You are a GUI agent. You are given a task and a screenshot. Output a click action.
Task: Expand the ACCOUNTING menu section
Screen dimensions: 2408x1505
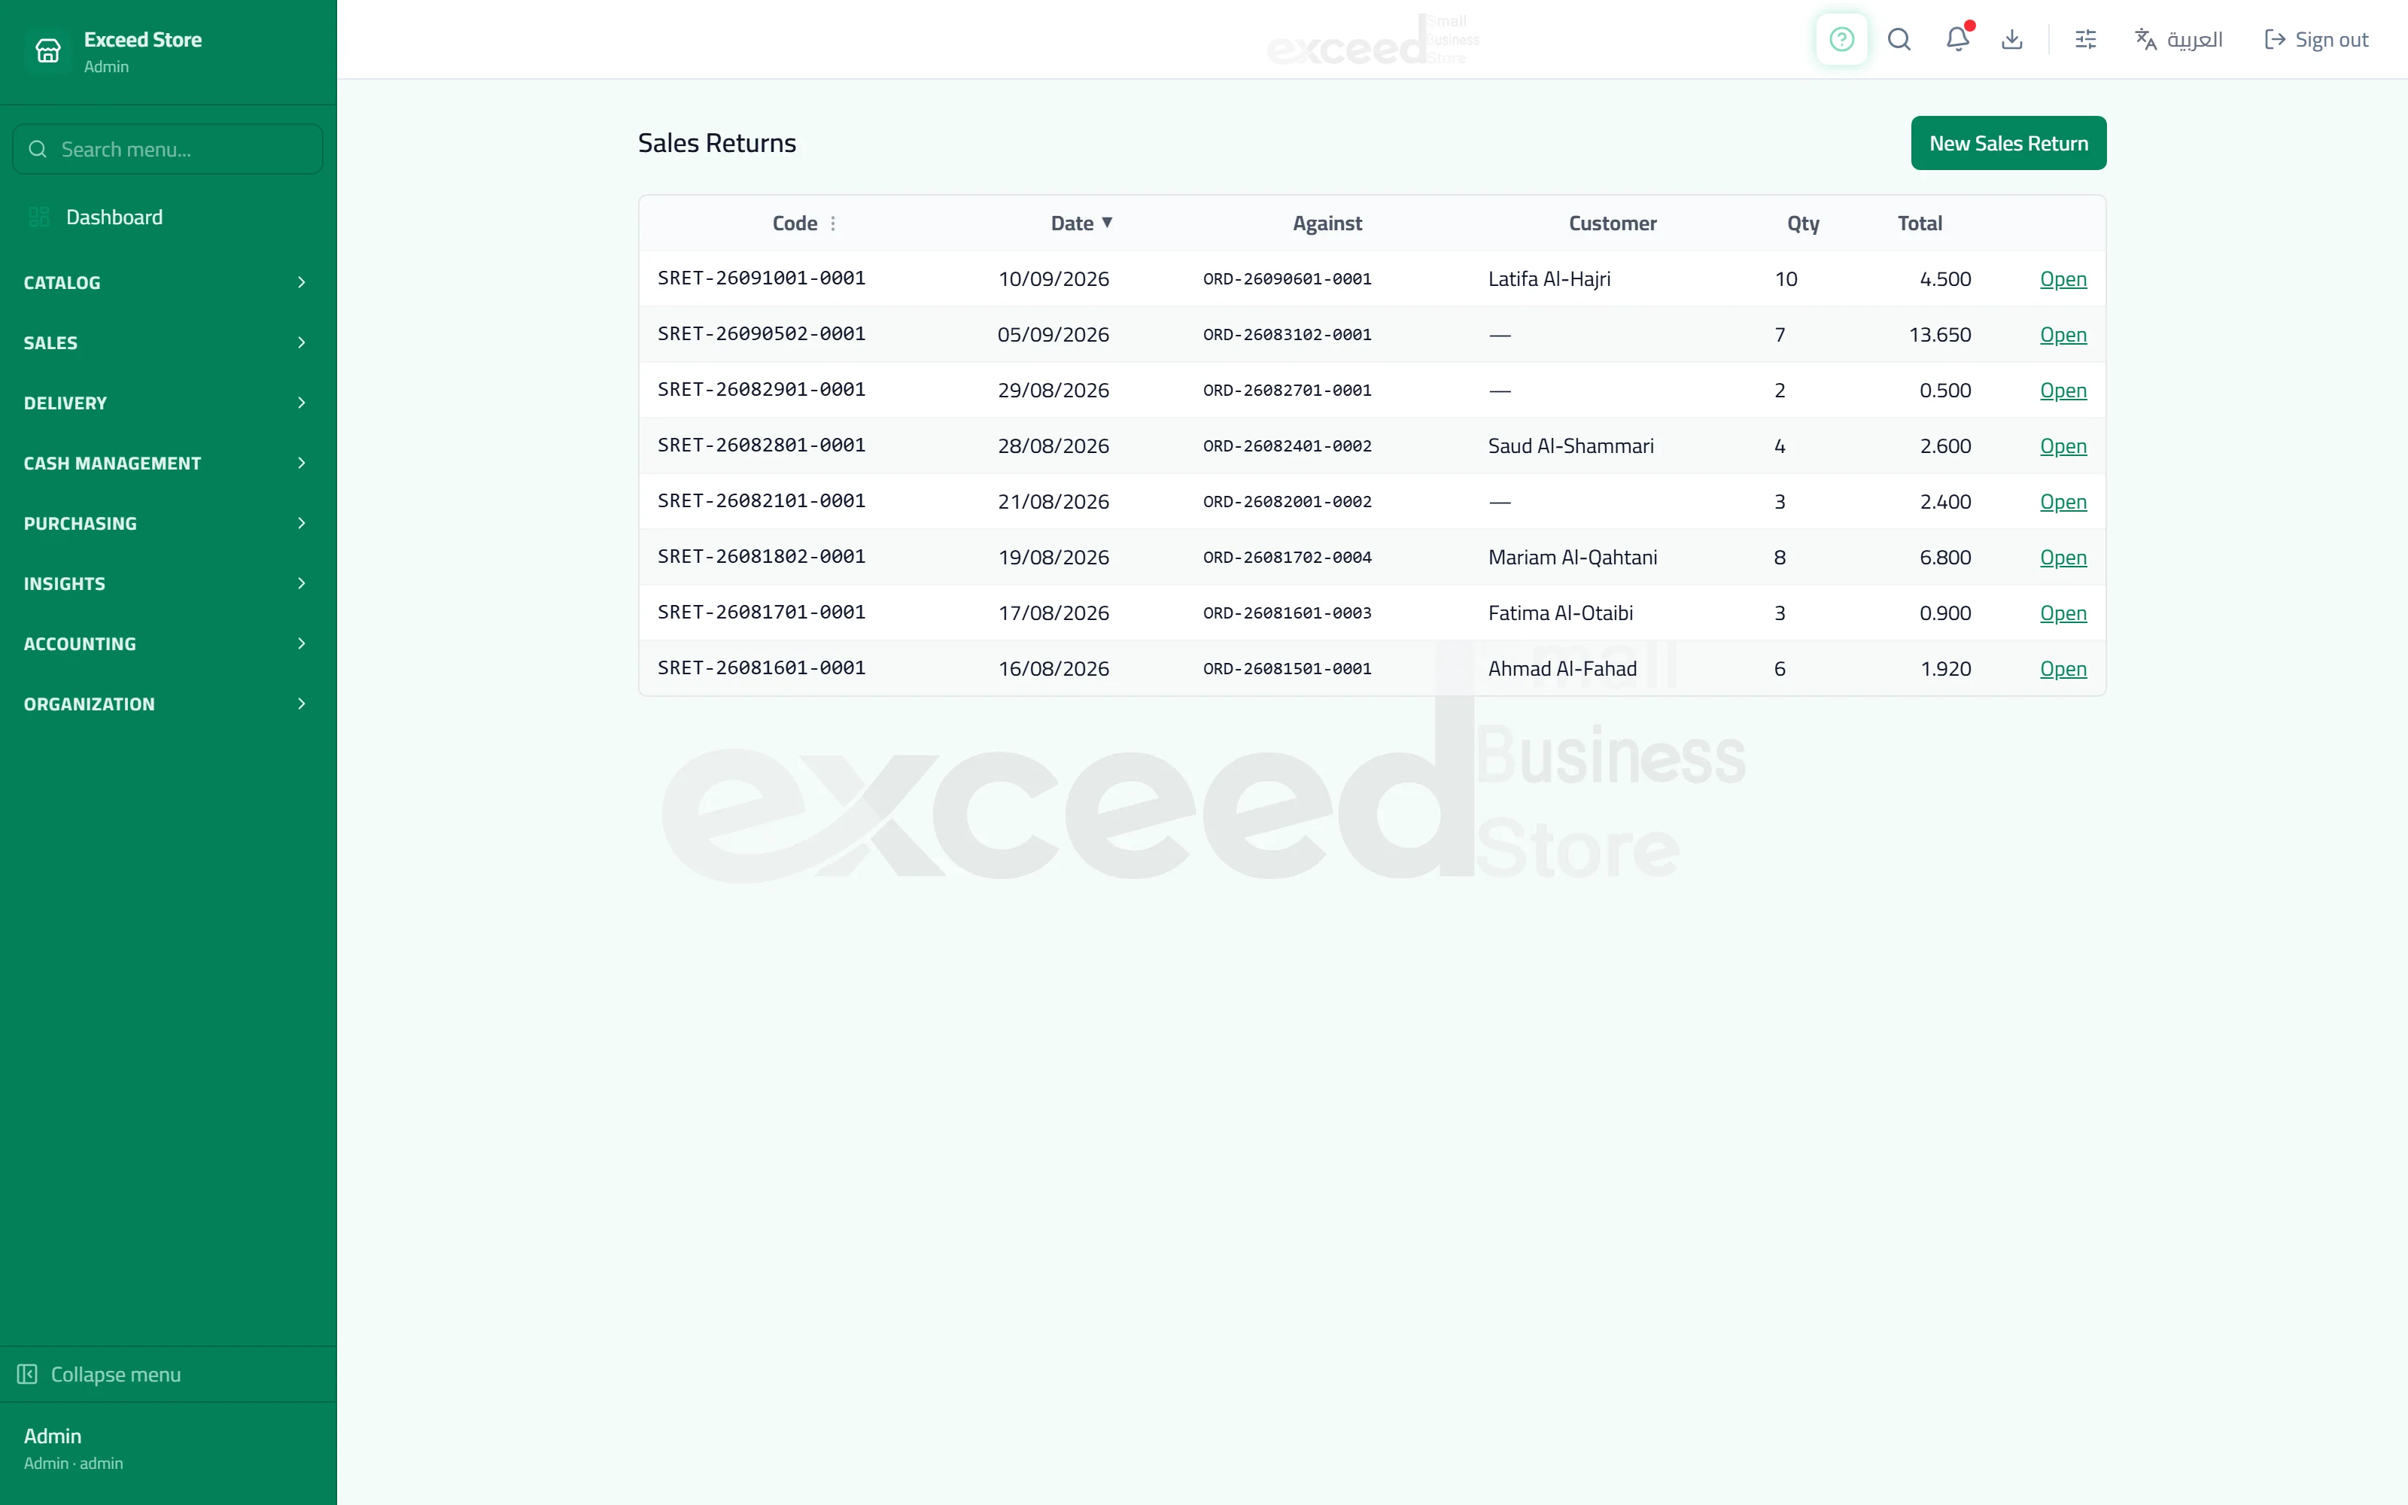(167, 644)
